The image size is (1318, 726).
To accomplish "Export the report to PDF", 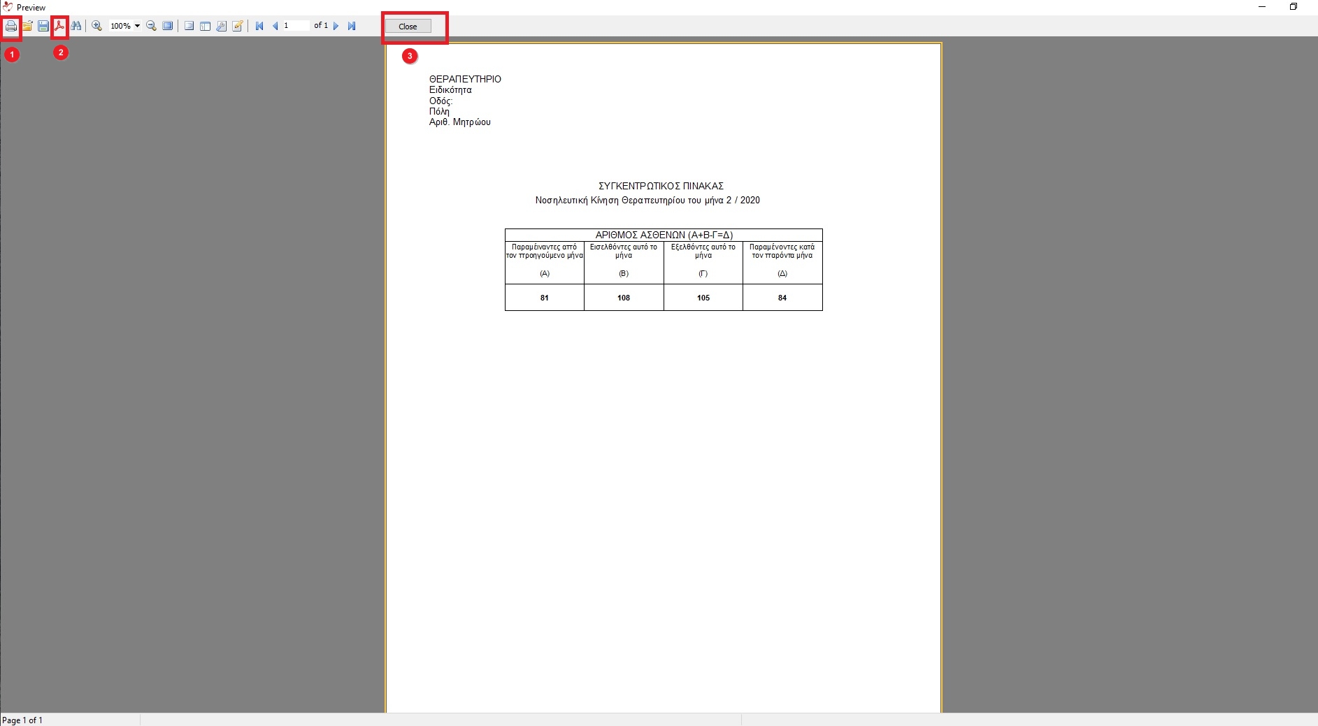I will 59,26.
